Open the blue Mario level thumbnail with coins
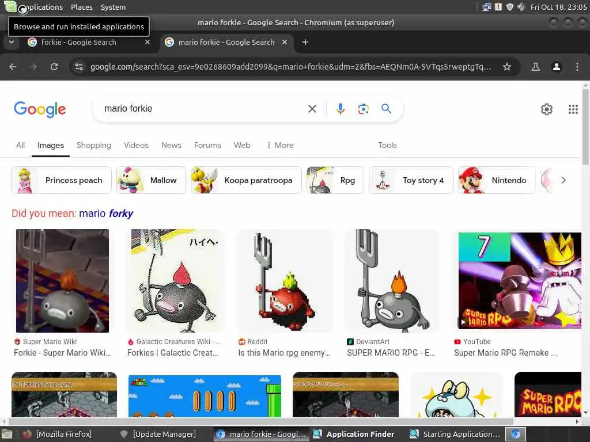Image resolution: width=590 pixels, height=442 pixels. click(x=205, y=396)
